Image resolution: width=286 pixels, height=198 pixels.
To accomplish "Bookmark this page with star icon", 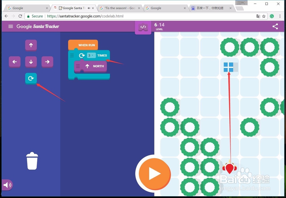I will click(x=264, y=16).
